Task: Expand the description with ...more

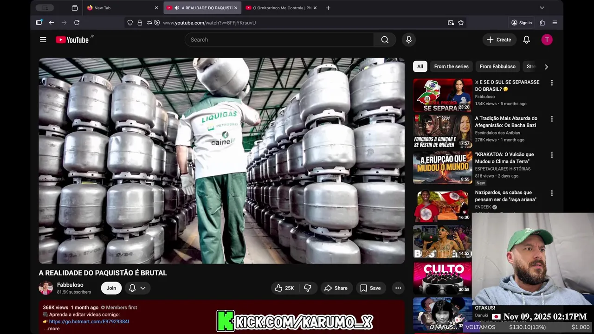Action: tap(52, 329)
